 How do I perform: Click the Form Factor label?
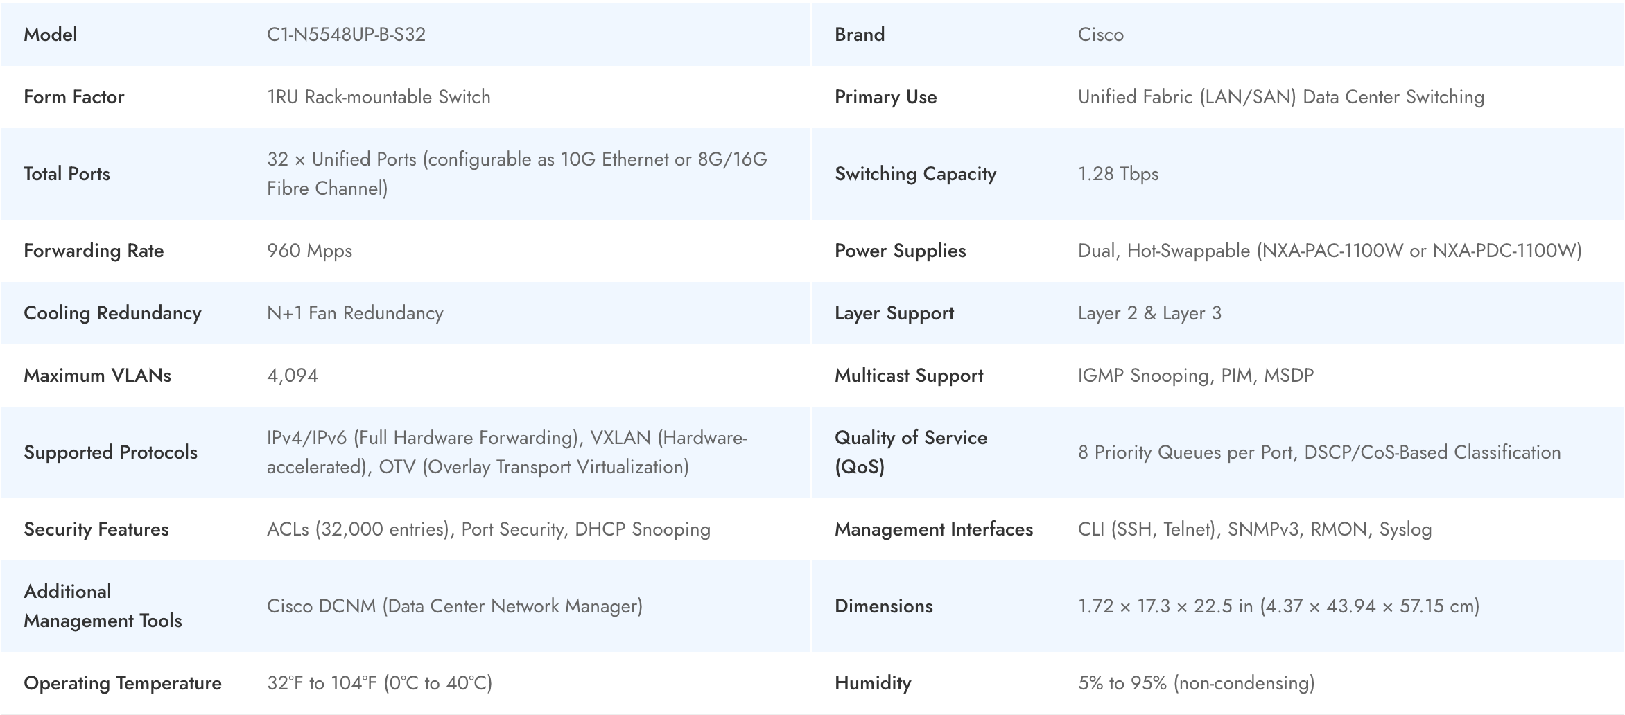[x=74, y=97]
